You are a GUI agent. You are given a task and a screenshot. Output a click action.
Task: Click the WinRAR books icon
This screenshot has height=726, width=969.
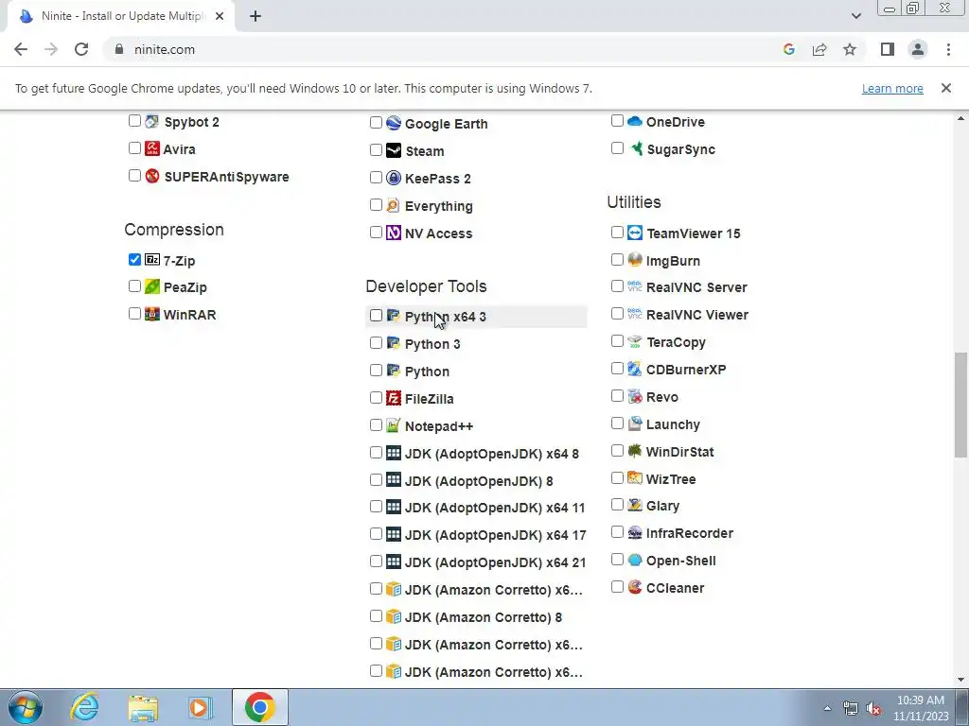[152, 314]
